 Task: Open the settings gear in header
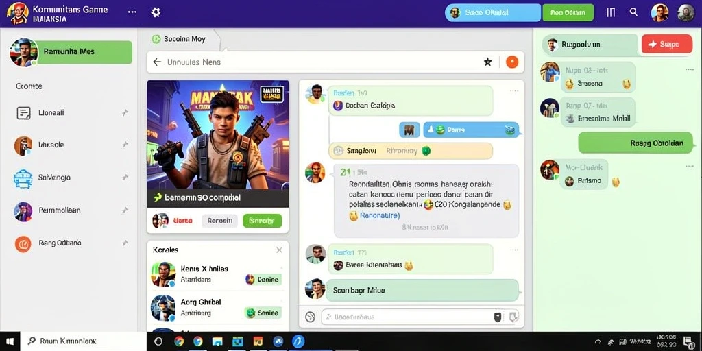point(156,12)
